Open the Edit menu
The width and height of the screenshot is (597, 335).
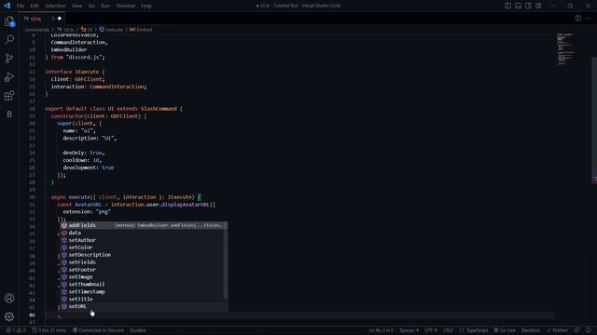pyautogui.click(x=35, y=6)
